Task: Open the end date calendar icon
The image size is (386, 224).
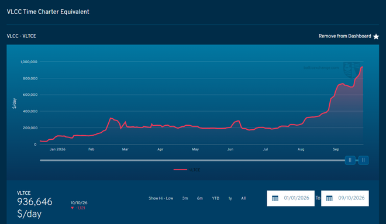Action: [x=329, y=198]
